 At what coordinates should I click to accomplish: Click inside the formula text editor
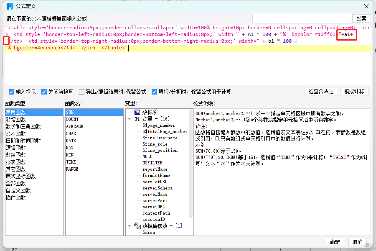pos(188,54)
